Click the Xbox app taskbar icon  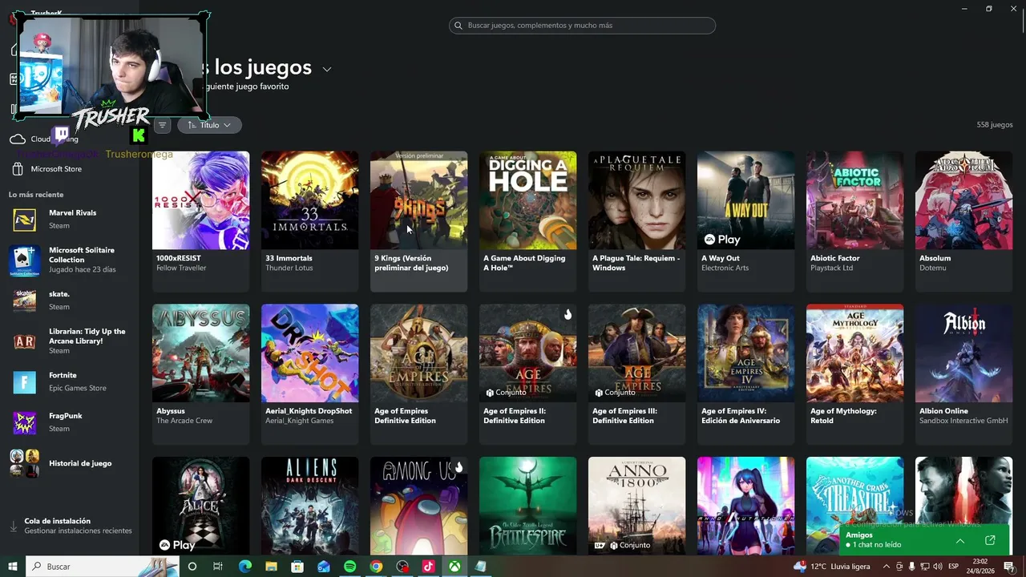454,567
